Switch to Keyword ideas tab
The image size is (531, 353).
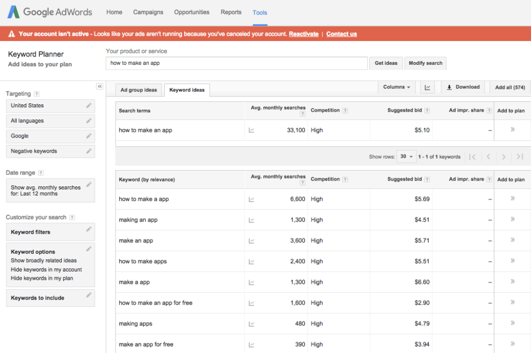pos(187,90)
